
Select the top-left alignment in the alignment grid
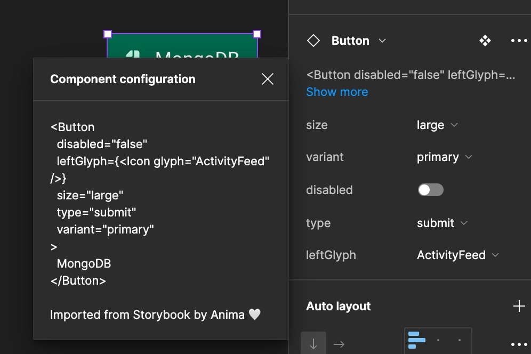416,340
